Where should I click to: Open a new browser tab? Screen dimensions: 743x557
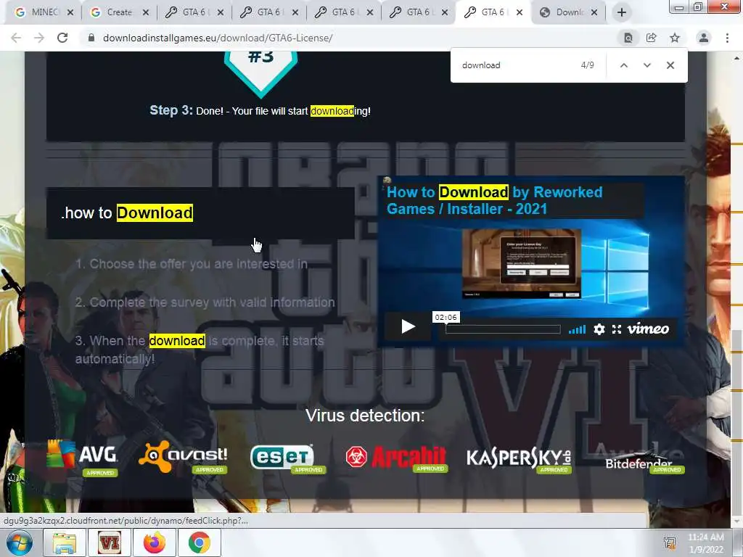pos(622,13)
